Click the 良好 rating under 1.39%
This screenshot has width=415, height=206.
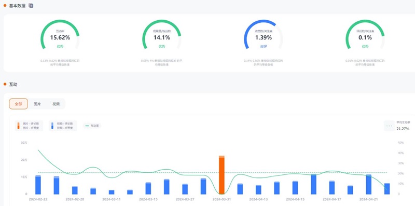tap(264, 47)
